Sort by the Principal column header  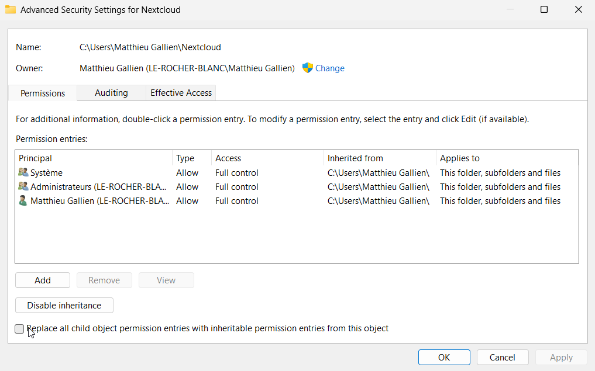pos(94,158)
